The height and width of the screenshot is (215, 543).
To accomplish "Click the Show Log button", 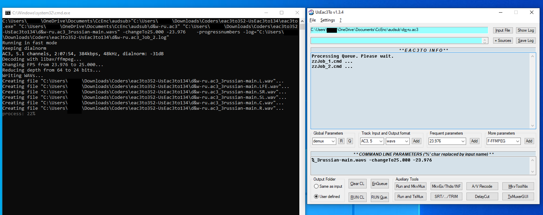I will click(x=526, y=30).
